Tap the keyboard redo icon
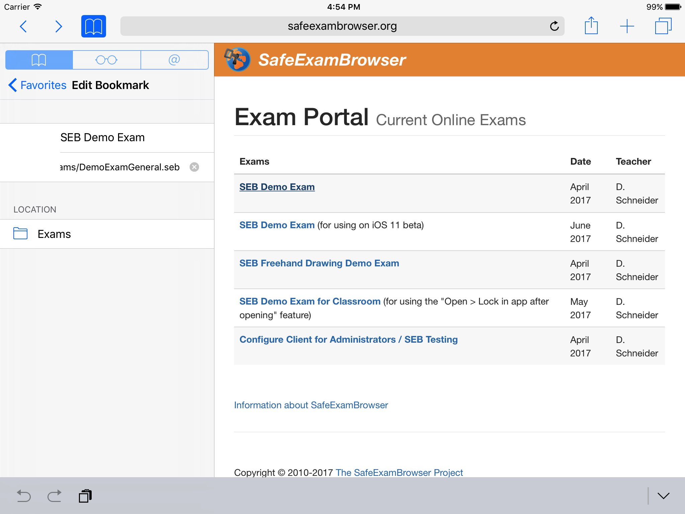The image size is (685, 514). click(x=54, y=496)
